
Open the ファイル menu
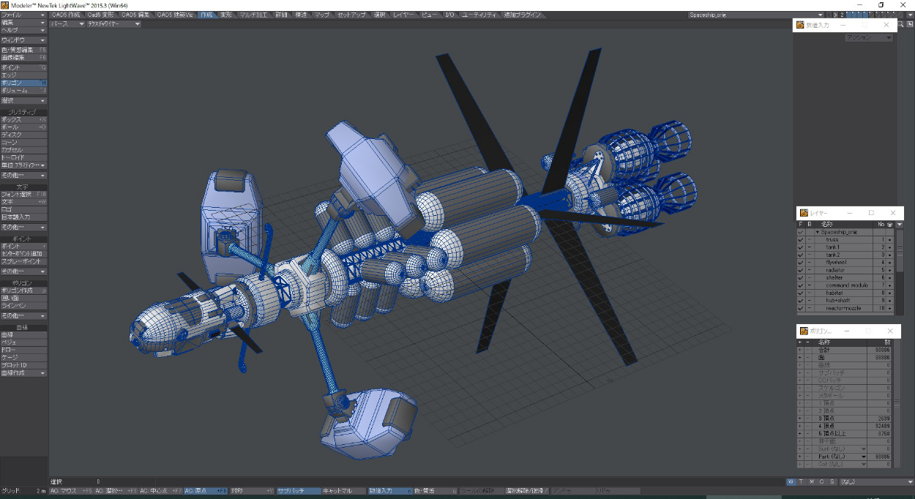click(23, 15)
